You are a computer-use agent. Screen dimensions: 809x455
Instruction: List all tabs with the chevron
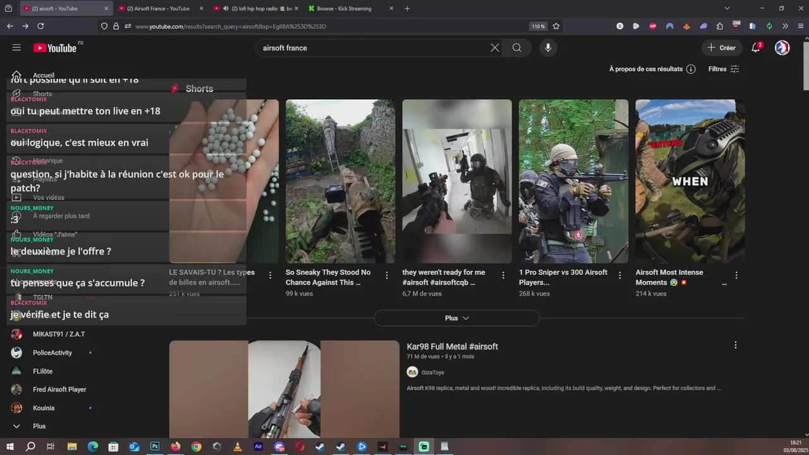727,8
